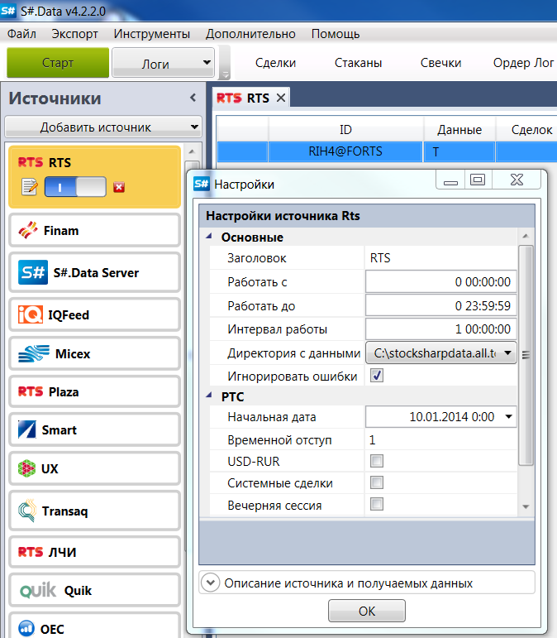The height and width of the screenshot is (638, 557).
Task: Click the UX source logo icon
Action: (26, 468)
